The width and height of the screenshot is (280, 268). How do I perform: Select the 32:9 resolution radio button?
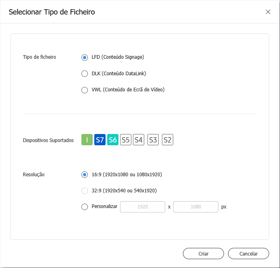(85, 191)
